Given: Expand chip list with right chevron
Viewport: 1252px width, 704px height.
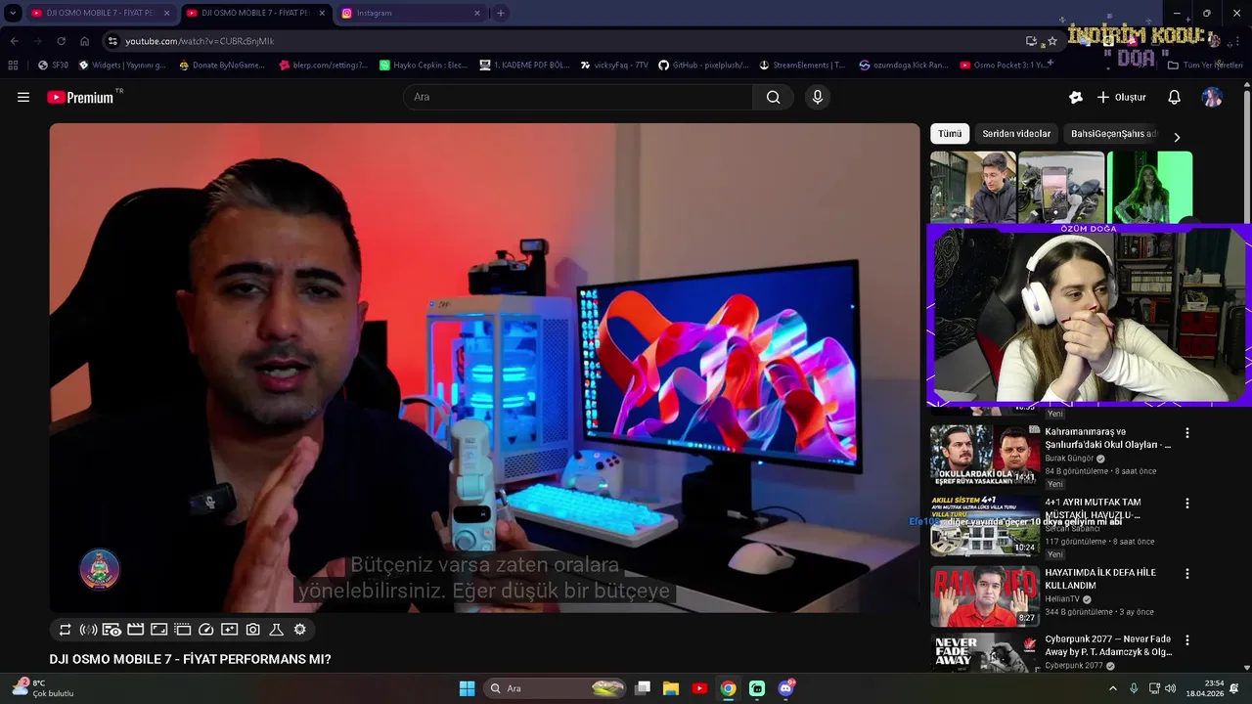Looking at the screenshot, I should click(1177, 137).
